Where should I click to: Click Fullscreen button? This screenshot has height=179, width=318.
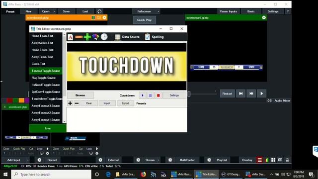point(144,11)
